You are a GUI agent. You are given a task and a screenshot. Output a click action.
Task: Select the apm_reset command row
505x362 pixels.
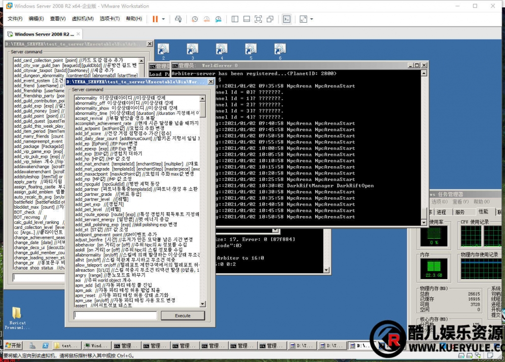point(137,295)
